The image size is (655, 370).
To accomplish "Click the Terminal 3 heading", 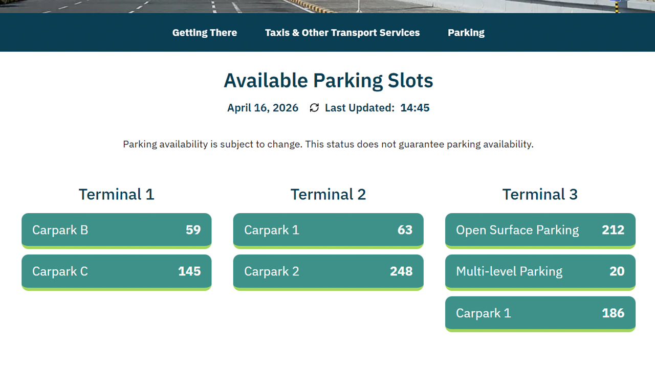I will pyautogui.click(x=540, y=194).
